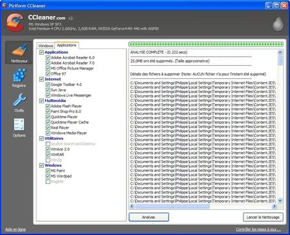This screenshot has height=235, width=290.
Task: Toggle the WinRAR checkbox
Action: [48, 154]
